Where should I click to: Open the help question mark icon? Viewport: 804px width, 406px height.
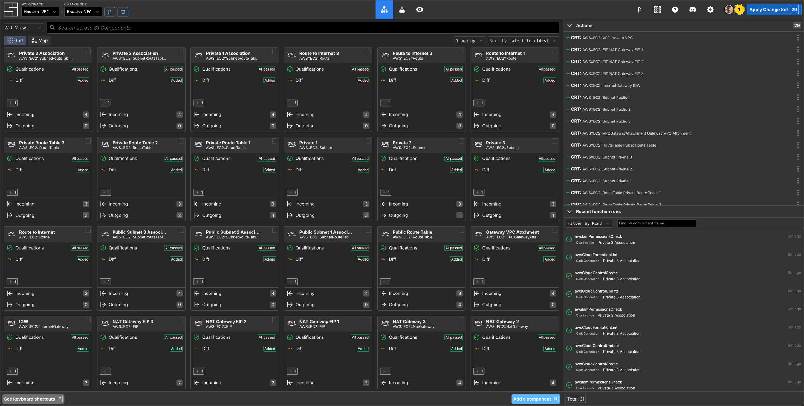tap(675, 9)
